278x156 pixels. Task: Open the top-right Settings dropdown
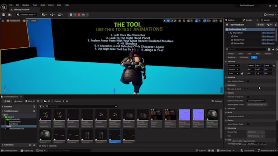click(x=270, y=15)
